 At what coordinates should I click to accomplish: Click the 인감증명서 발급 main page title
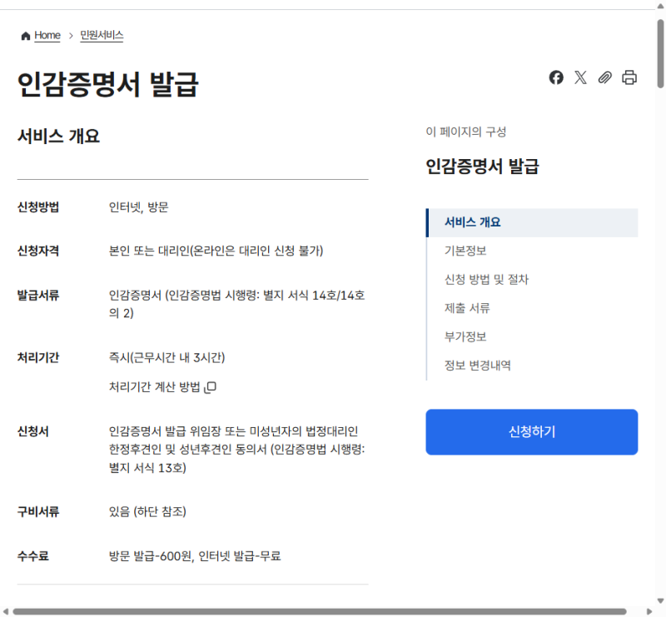(x=108, y=85)
